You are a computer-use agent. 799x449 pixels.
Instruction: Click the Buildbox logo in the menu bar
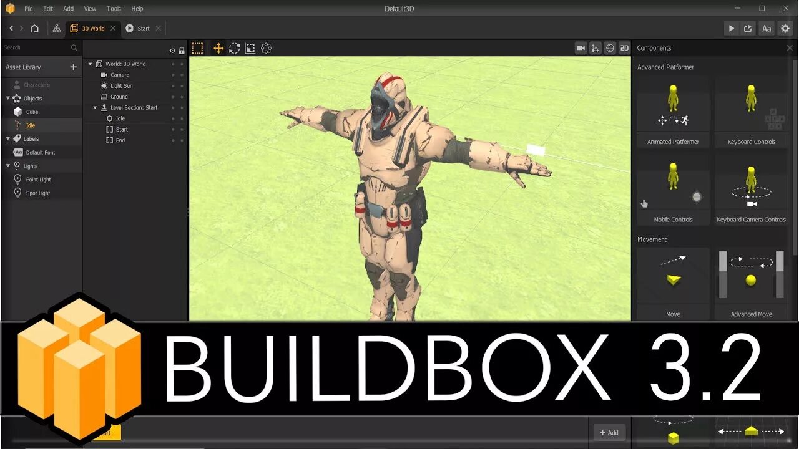[x=10, y=9]
